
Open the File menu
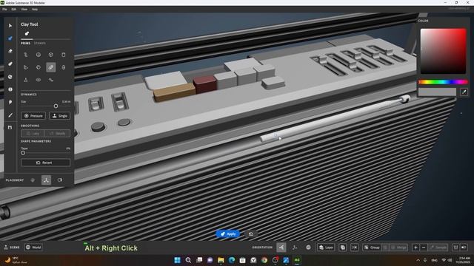(4, 10)
